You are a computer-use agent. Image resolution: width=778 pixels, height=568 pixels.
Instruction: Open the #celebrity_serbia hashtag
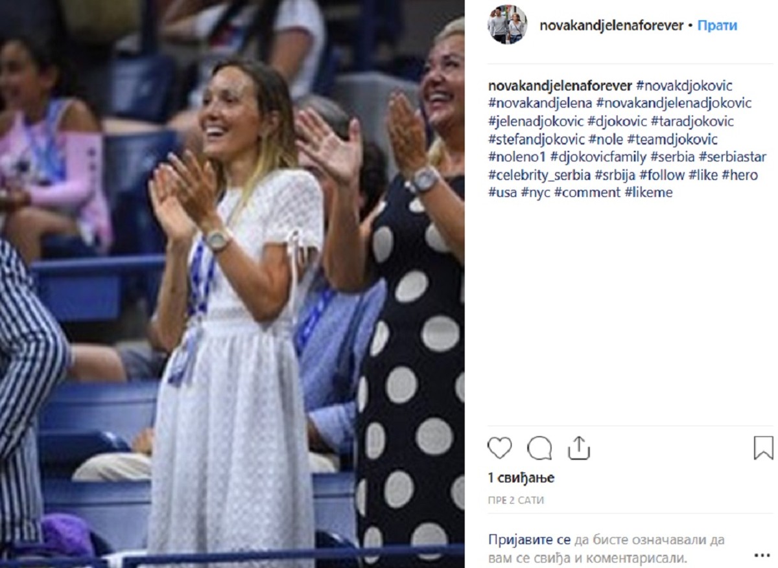(539, 175)
